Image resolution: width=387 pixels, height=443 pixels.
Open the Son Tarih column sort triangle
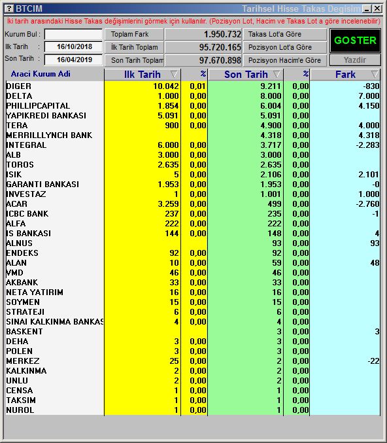tap(277, 75)
